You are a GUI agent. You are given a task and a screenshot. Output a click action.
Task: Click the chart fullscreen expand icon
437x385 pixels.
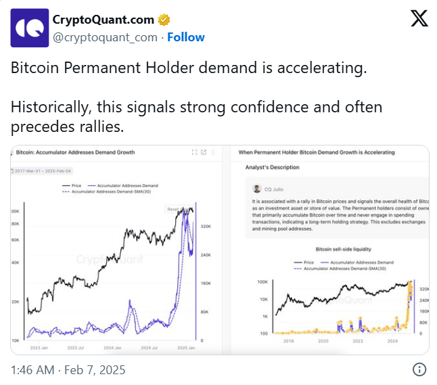[x=195, y=152]
